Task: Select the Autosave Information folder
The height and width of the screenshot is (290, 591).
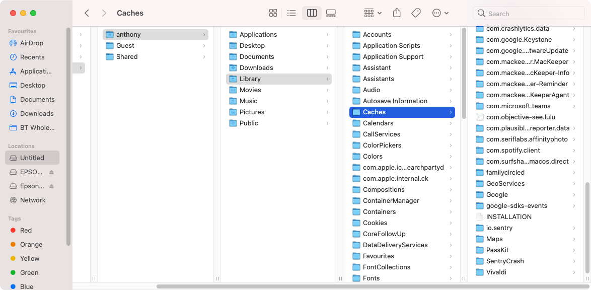Action: pos(402,101)
